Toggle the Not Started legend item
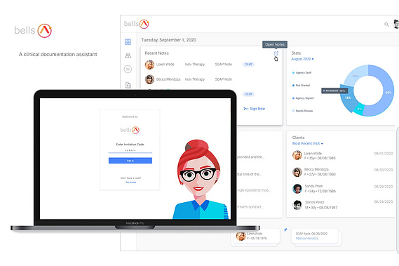Screen dimensions: 399x266 click(x=301, y=86)
